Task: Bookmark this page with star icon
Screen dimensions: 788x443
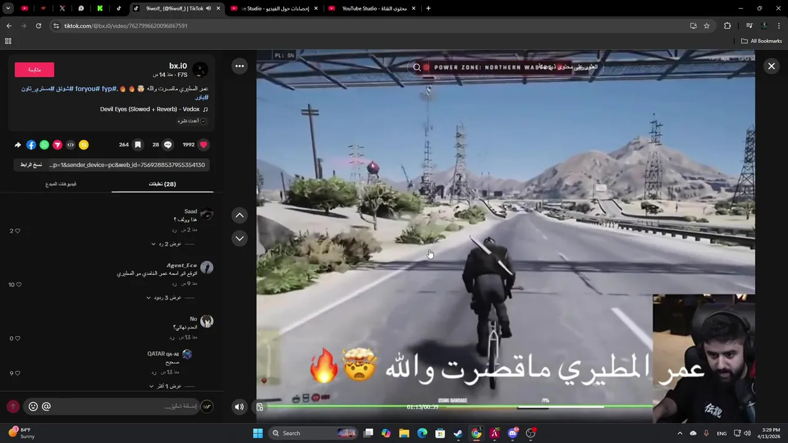Action: tap(707, 26)
